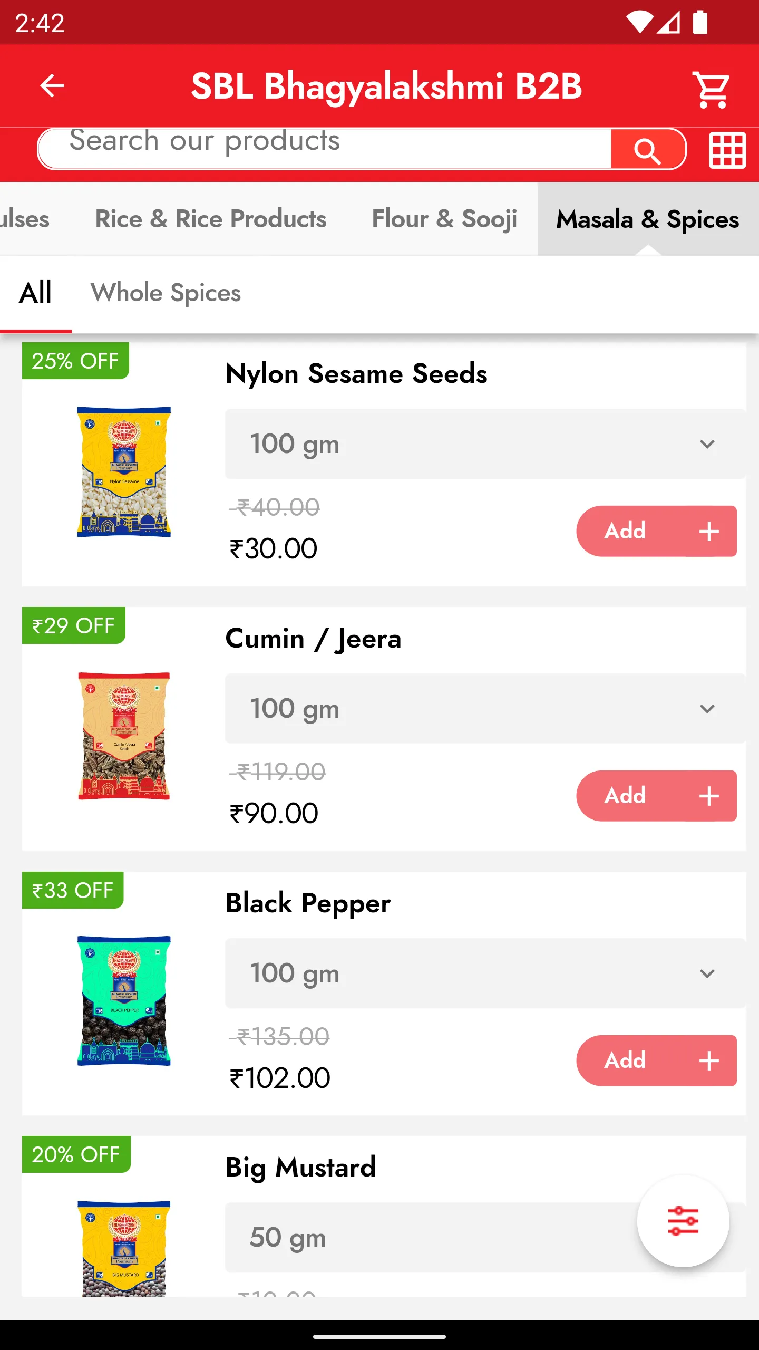
Task: Open the shopping cart
Action: 712,89
